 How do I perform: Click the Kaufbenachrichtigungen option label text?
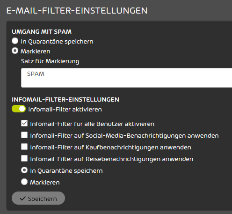click(x=111, y=148)
